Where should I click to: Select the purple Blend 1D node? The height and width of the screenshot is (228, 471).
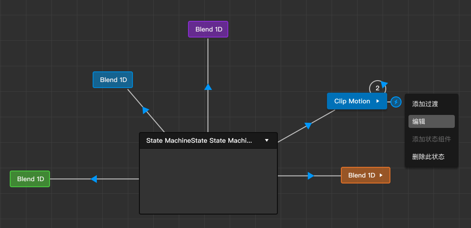(208, 29)
